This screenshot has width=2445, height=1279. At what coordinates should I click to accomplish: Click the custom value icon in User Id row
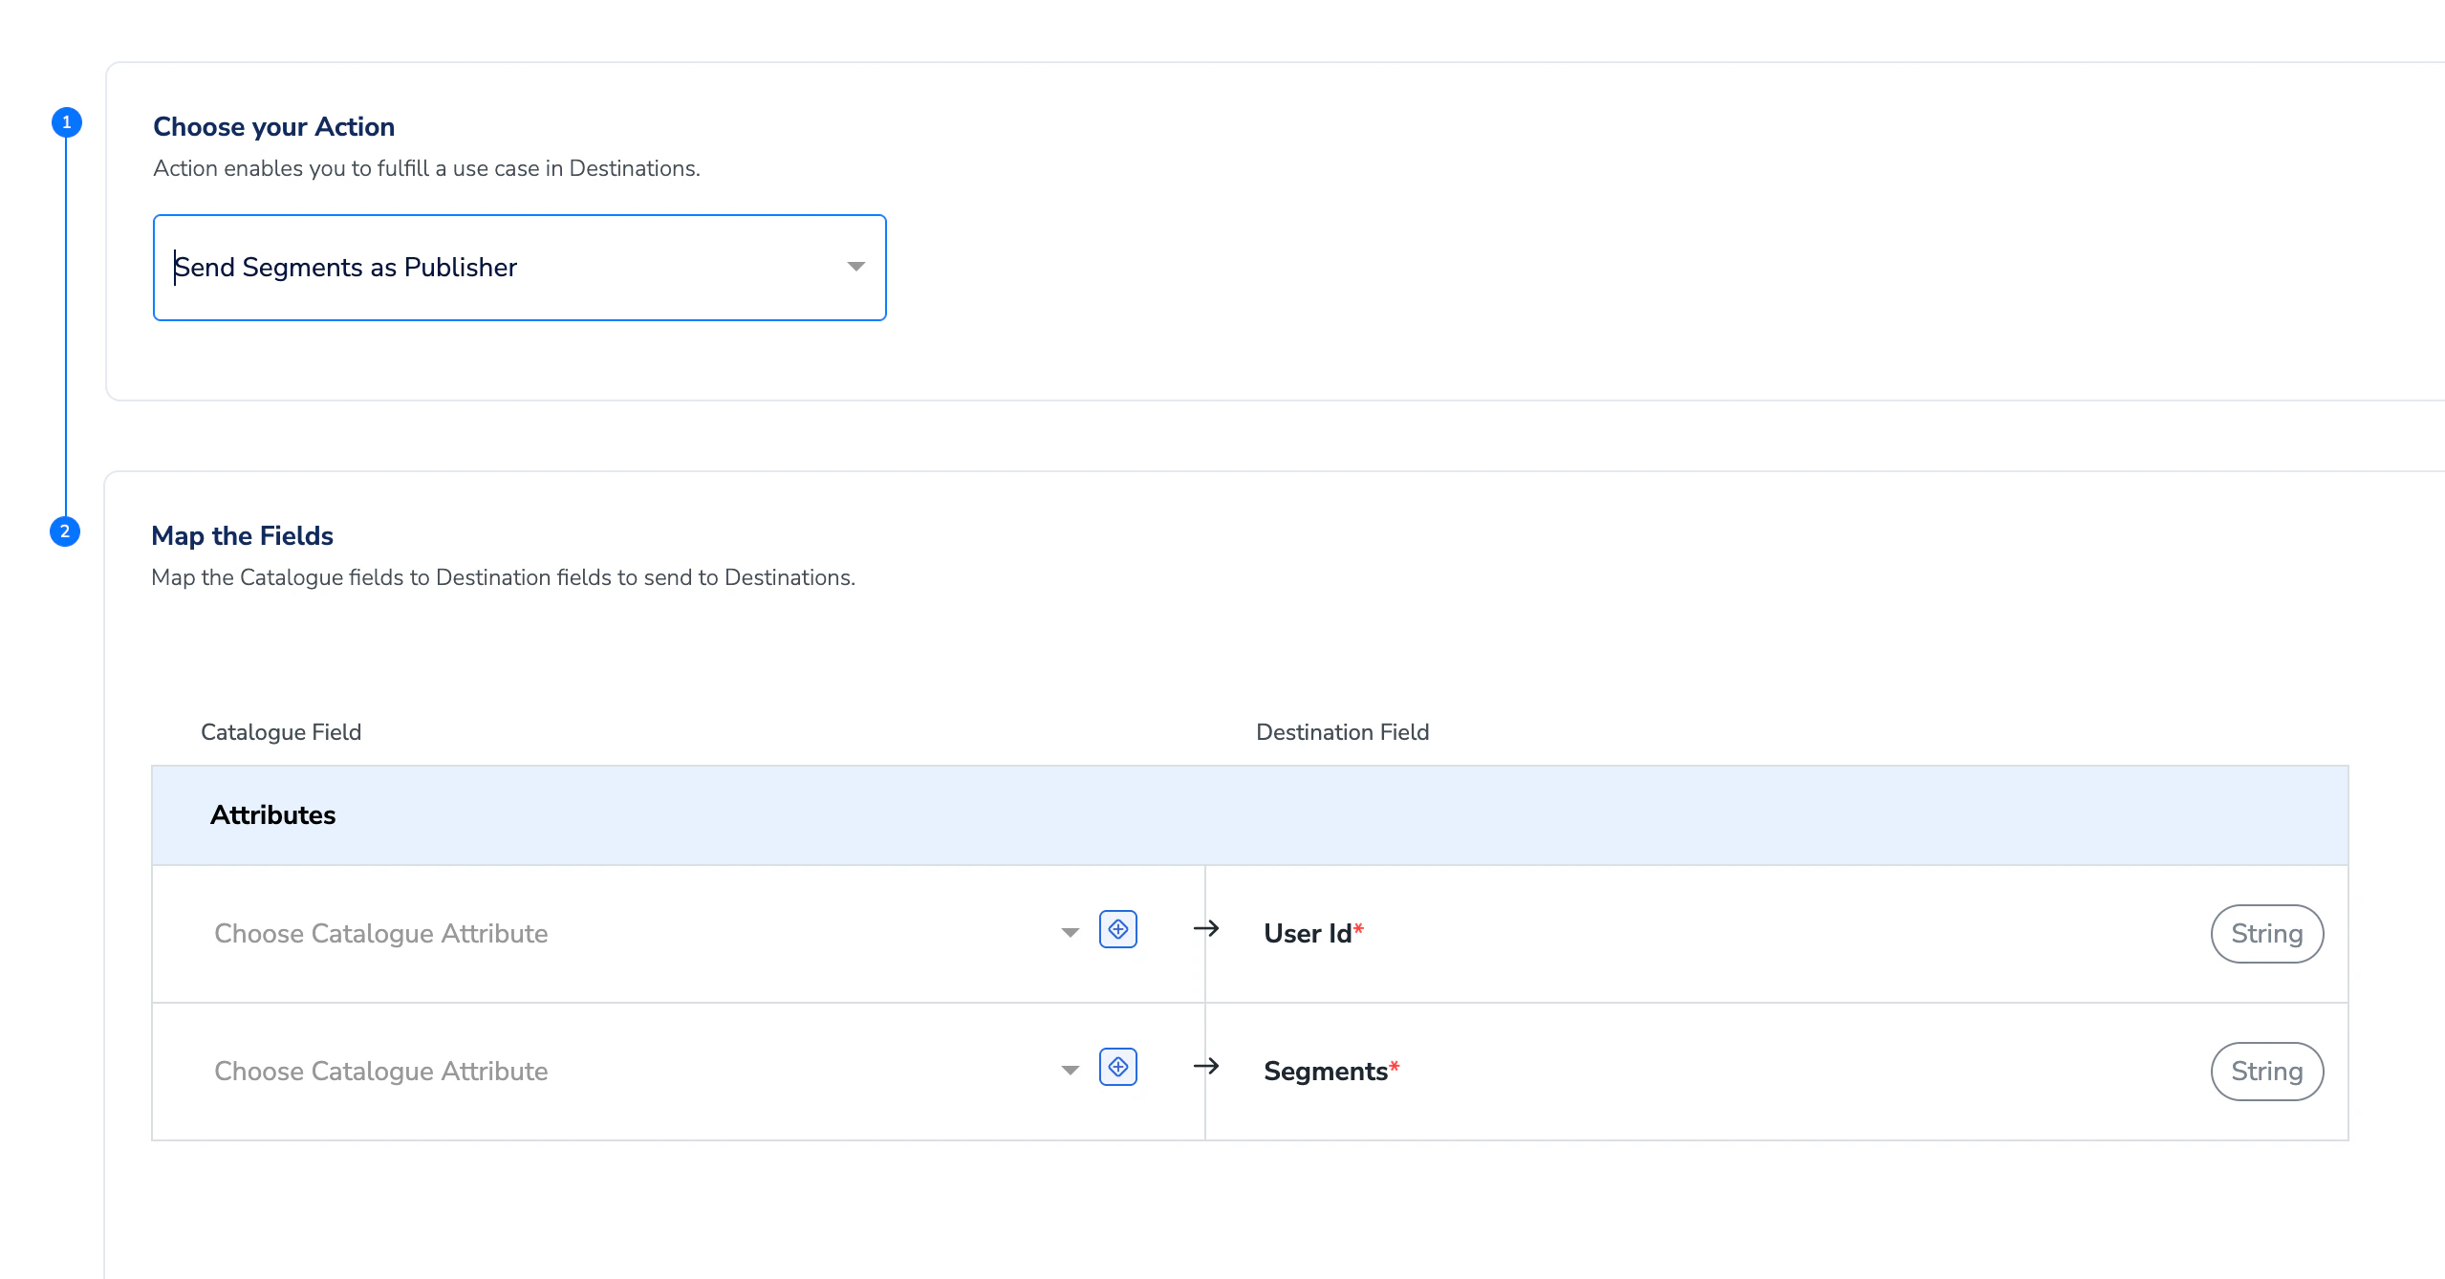1117,929
